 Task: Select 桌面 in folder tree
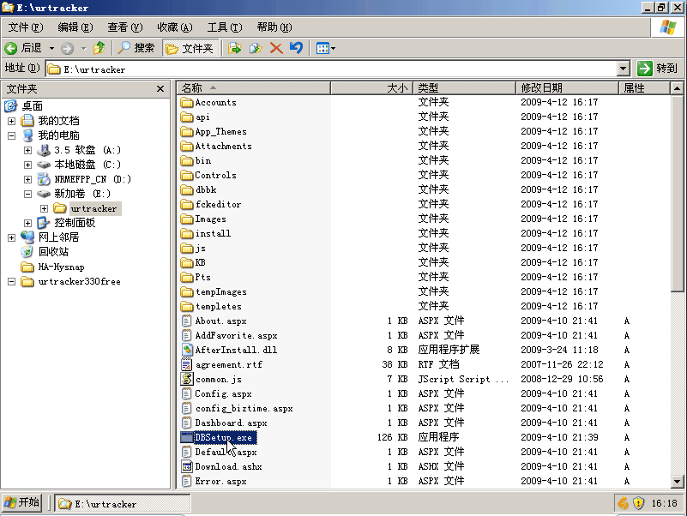click(32, 106)
